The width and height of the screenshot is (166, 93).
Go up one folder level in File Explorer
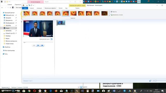(x=10, y=7)
